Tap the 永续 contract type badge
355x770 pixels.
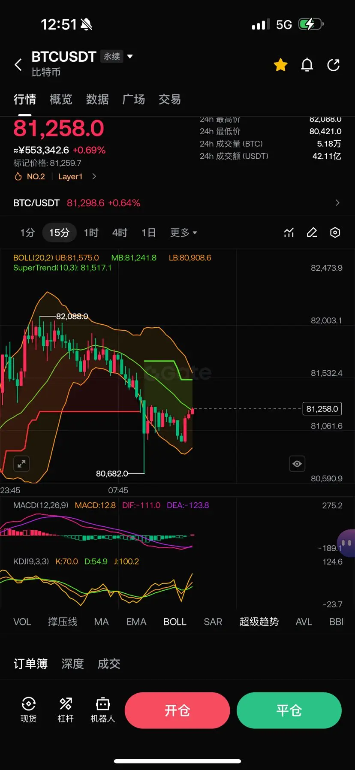(x=111, y=56)
